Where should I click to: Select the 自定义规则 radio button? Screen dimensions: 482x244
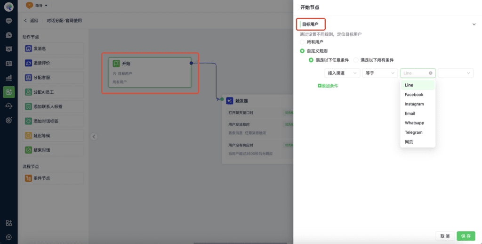(302, 51)
